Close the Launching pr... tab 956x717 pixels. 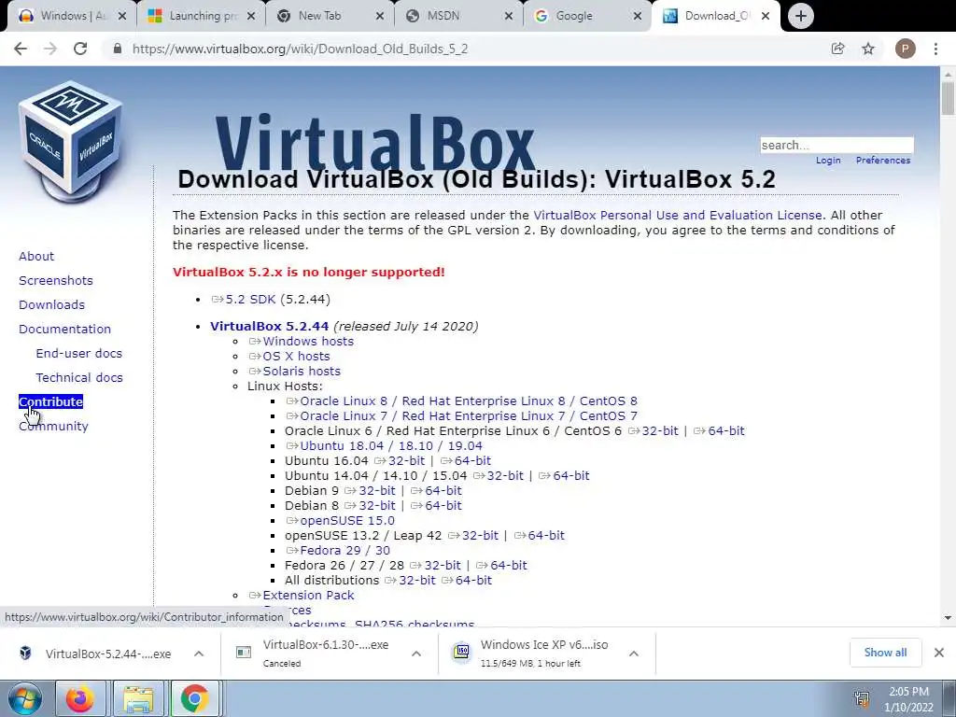tap(251, 16)
